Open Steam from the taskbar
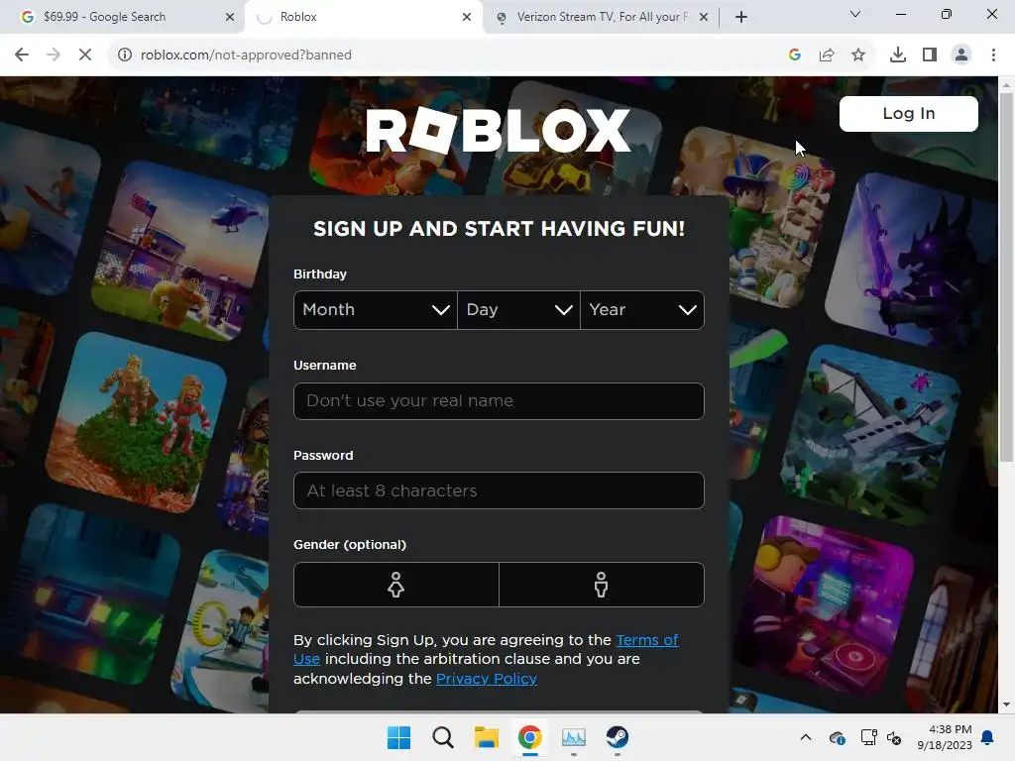 click(617, 737)
